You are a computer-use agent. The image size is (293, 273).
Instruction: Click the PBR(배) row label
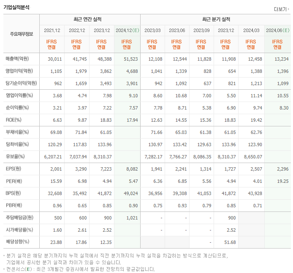(x=14, y=206)
